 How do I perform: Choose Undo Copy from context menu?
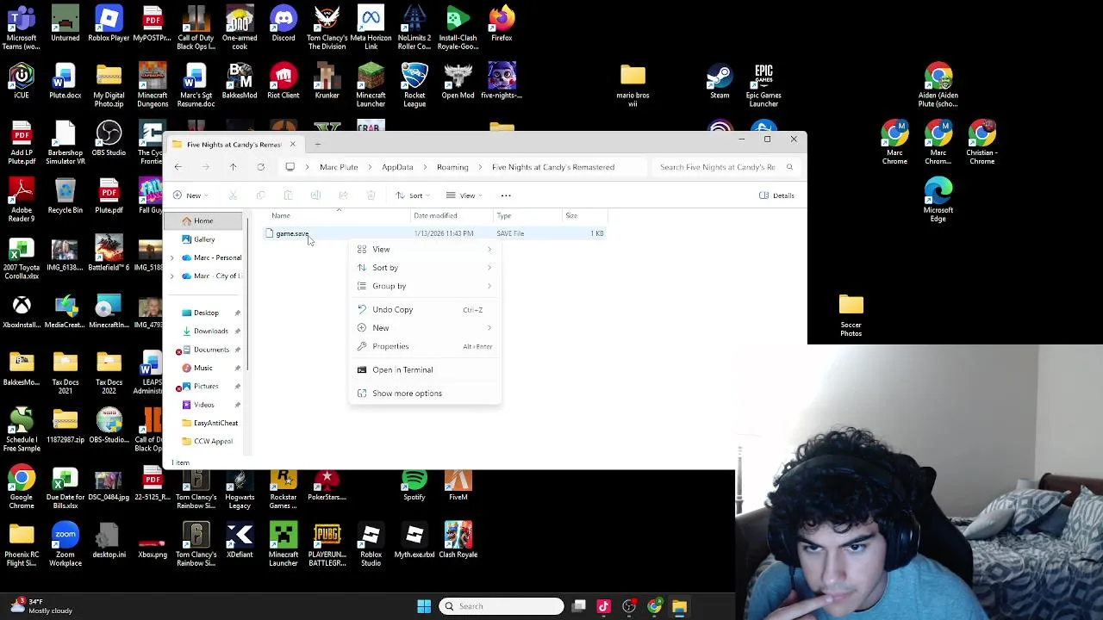(x=425, y=310)
